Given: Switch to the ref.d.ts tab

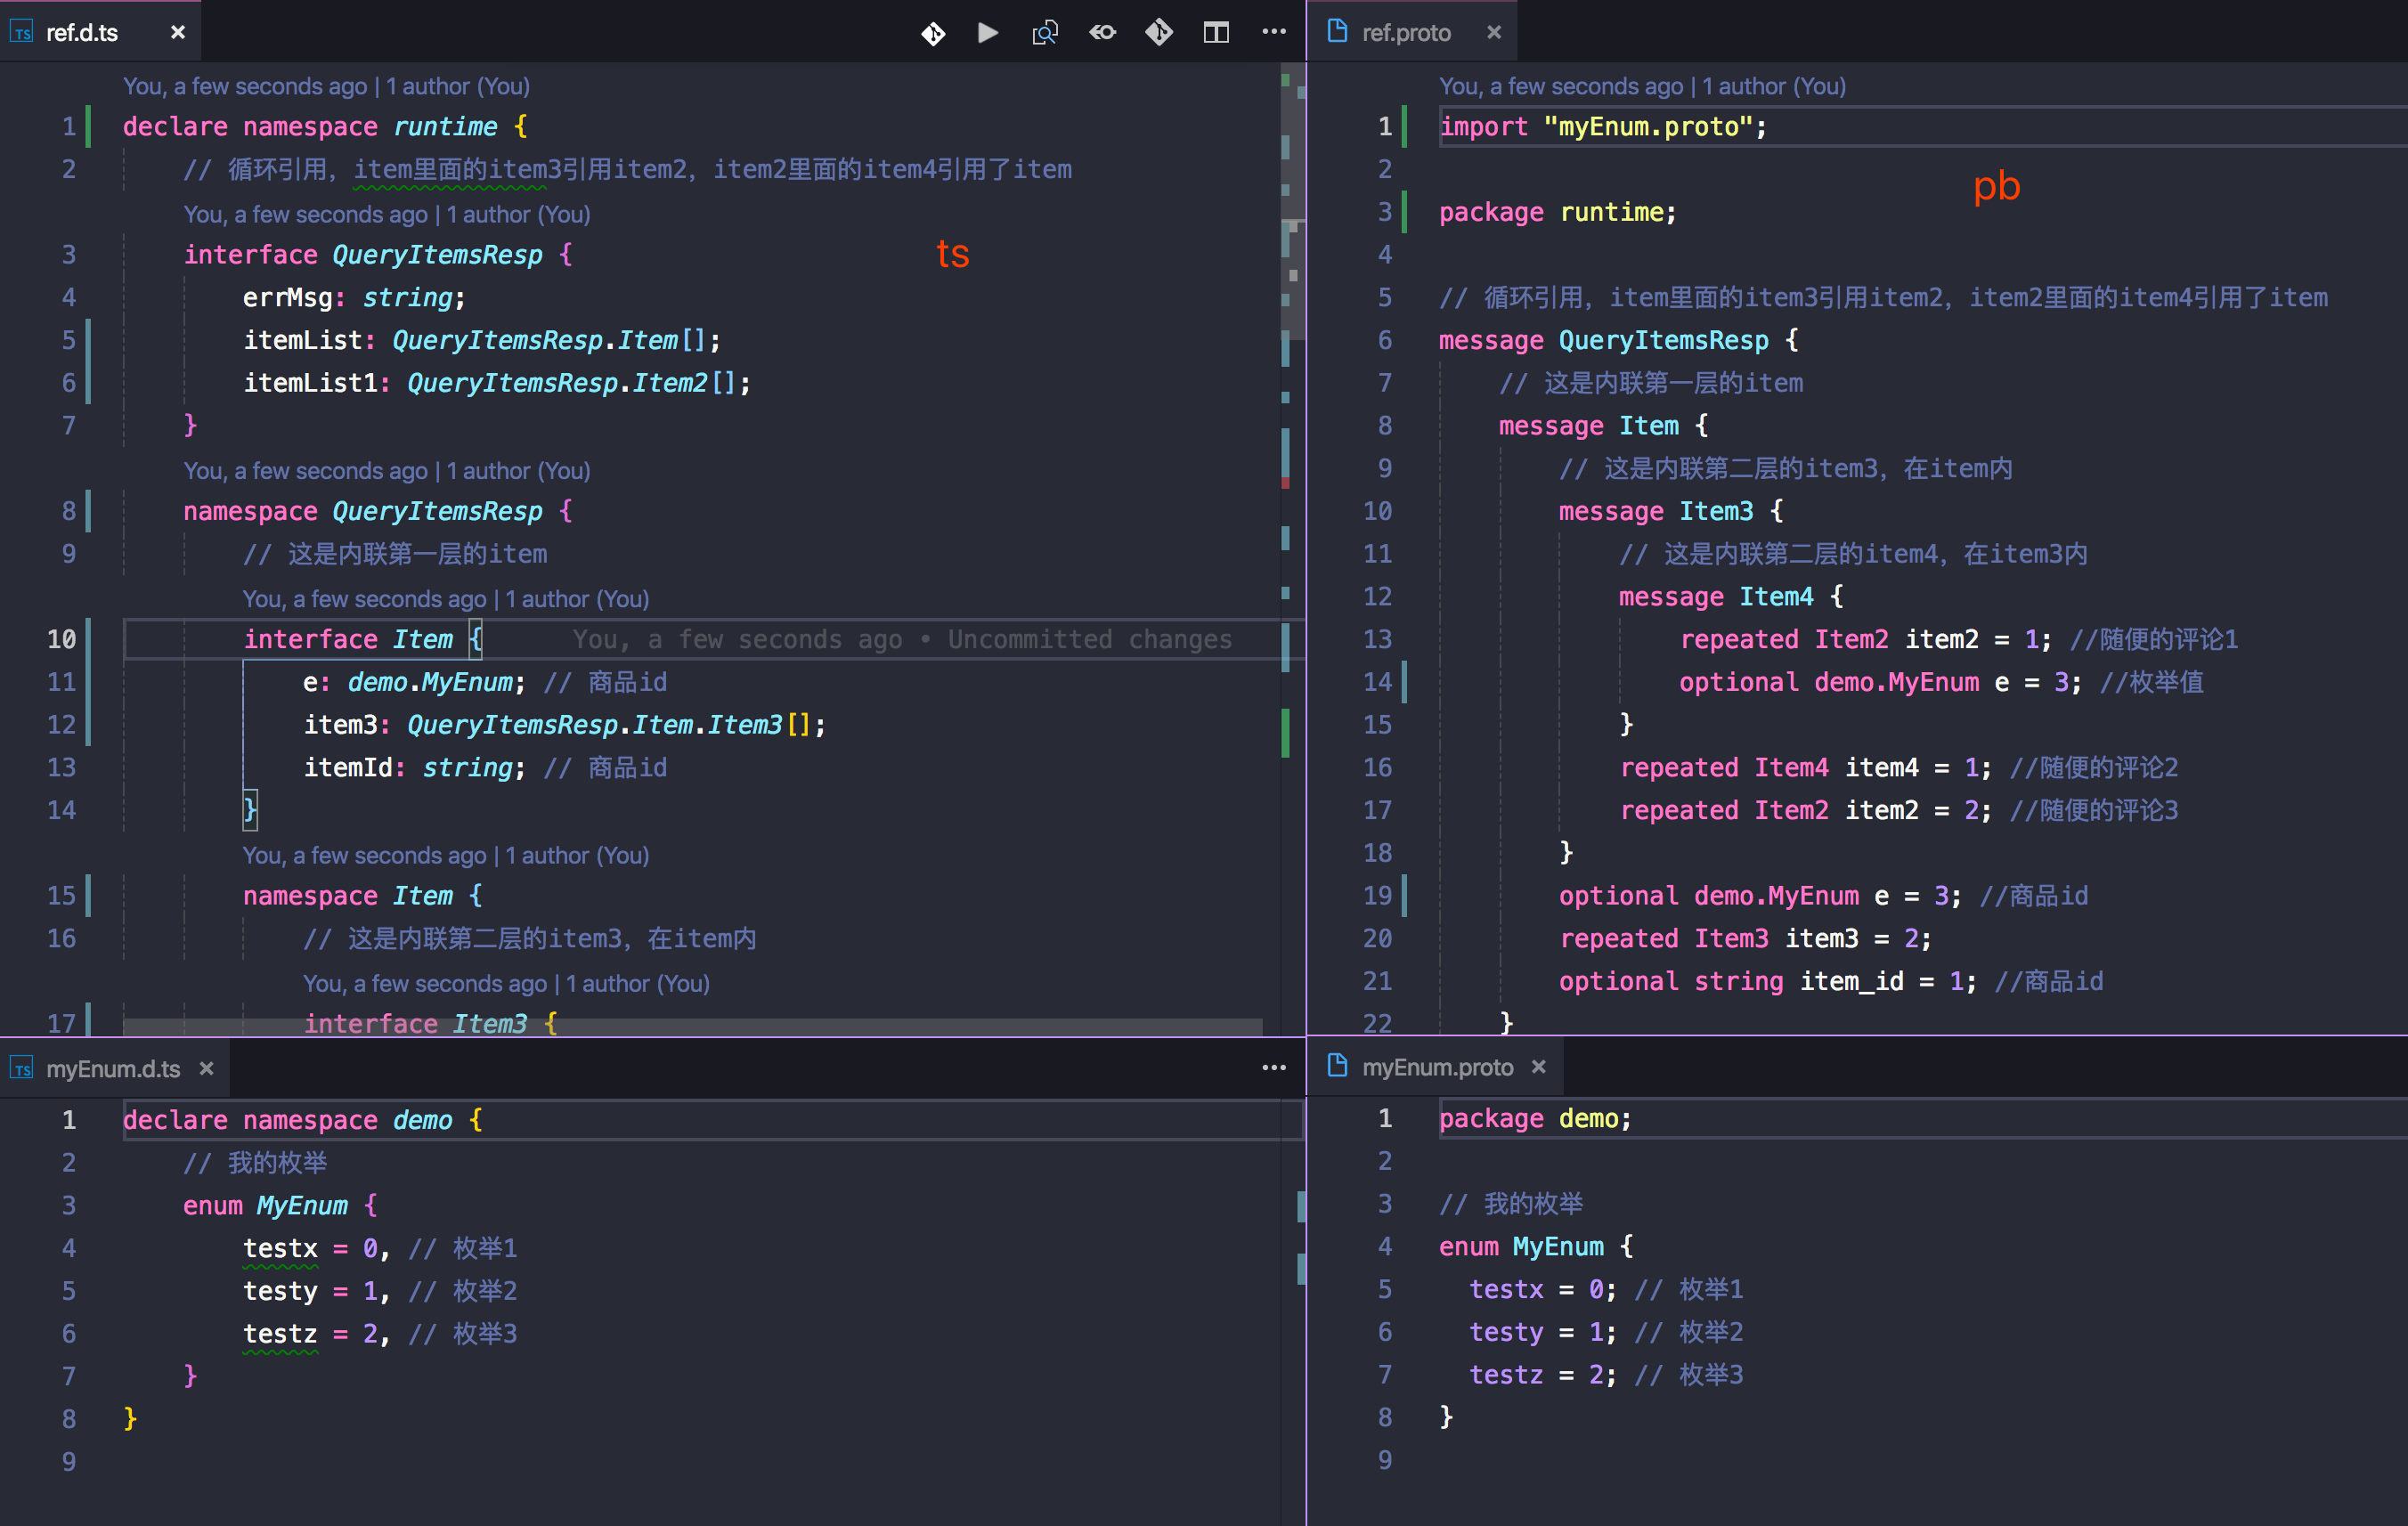Looking at the screenshot, I should click(x=82, y=33).
